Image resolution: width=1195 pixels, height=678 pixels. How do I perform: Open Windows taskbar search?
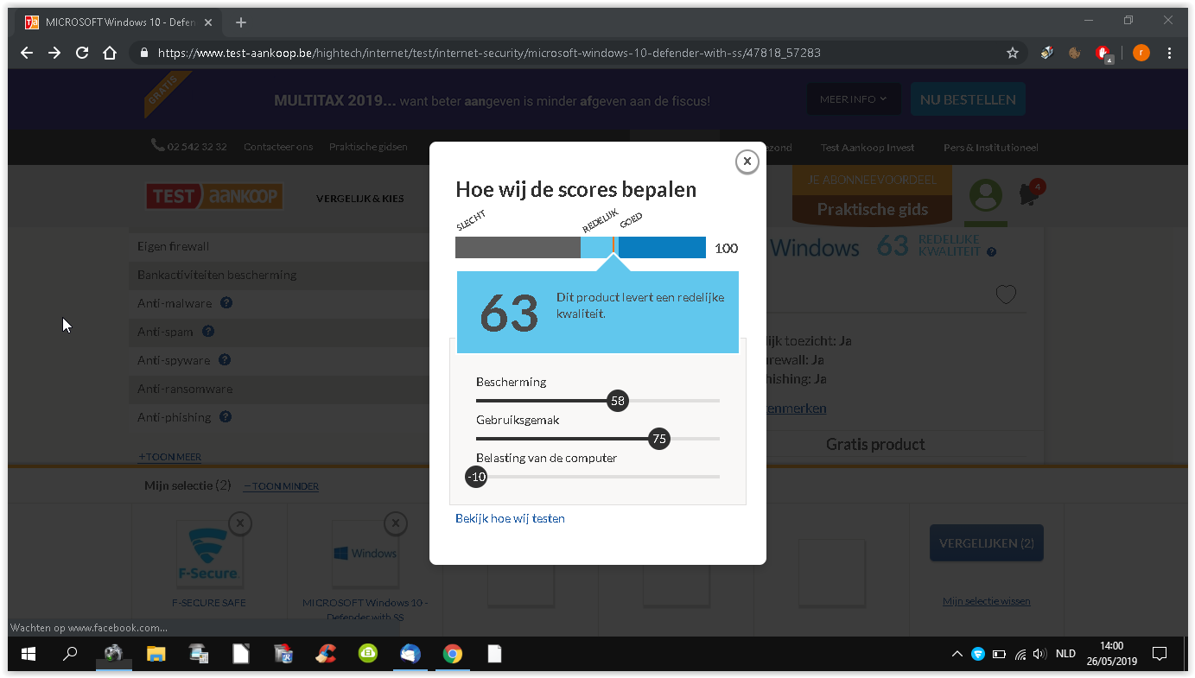pos(70,654)
